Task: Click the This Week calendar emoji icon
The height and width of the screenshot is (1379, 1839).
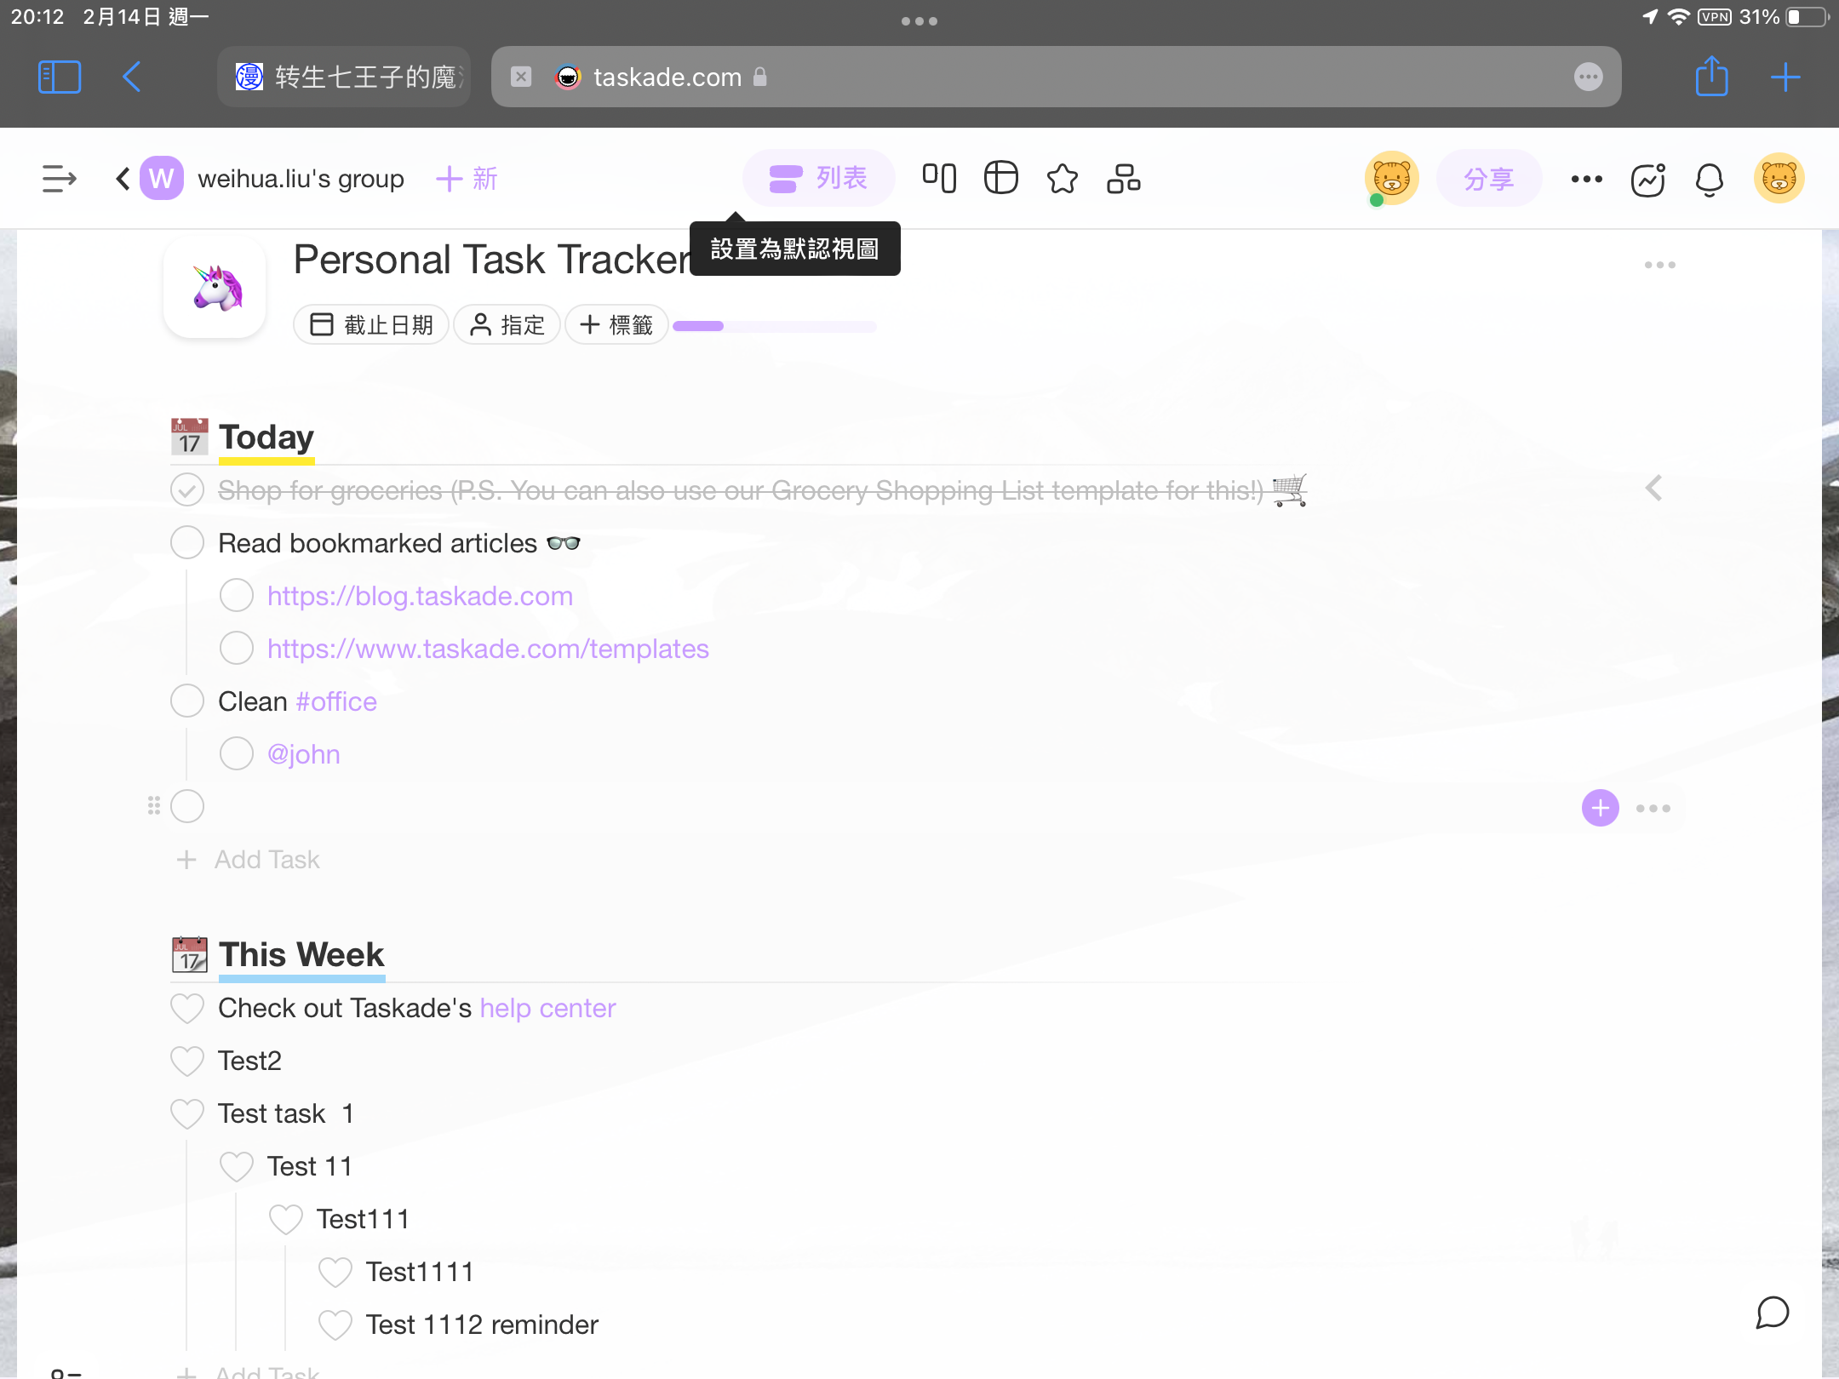Action: 189,955
